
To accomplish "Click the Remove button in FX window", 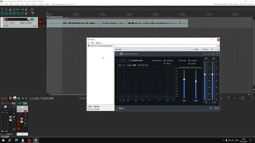I will pos(96,106).
